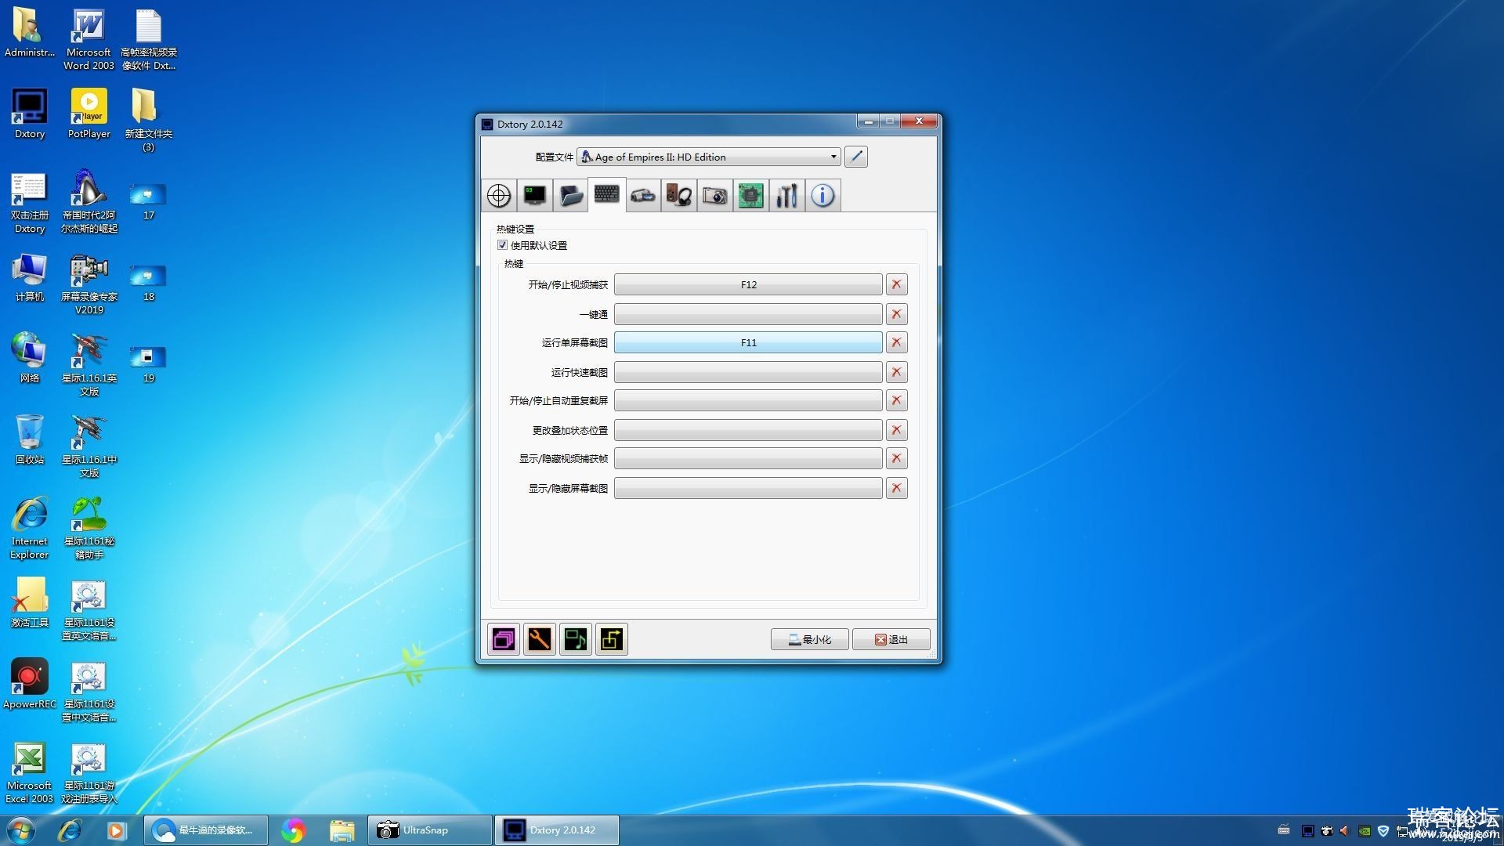Image resolution: width=1504 pixels, height=846 pixels.
Task: Click the 运行快速截图 hotkey field
Action: tap(748, 372)
